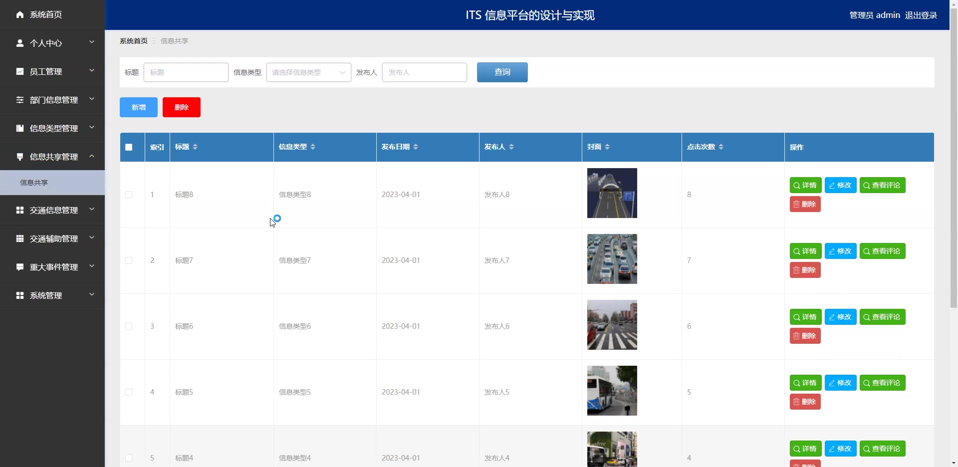958x467 pixels.
Task: Open the 信息类型 dropdown filter
Action: [308, 72]
